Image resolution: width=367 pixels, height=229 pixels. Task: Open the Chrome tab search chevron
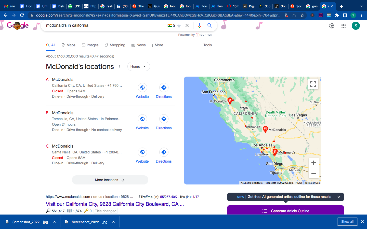click(x=361, y=6)
